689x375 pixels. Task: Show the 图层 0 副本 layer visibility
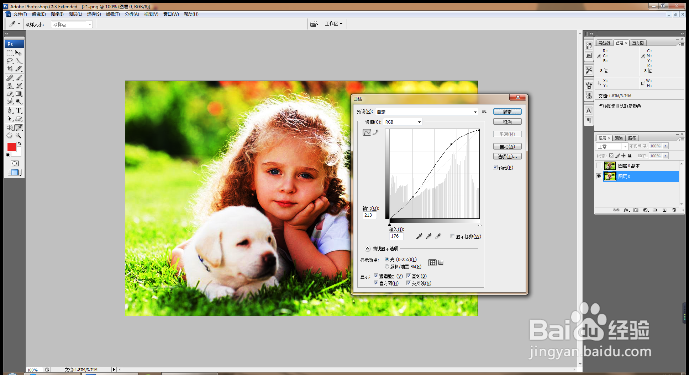click(x=599, y=166)
